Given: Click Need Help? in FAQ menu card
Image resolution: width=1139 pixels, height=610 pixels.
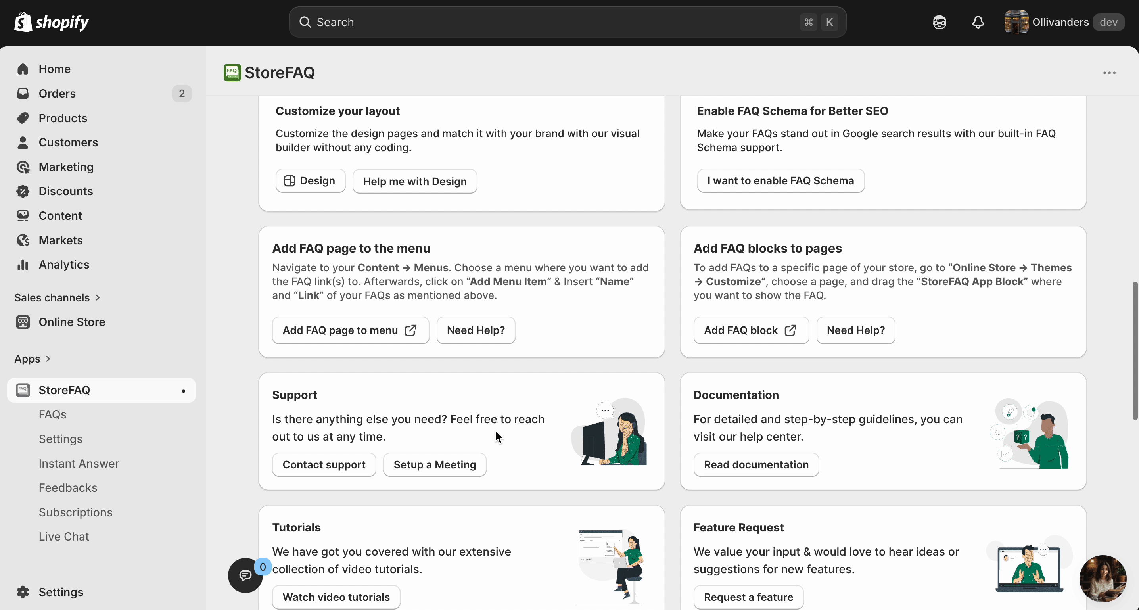Looking at the screenshot, I should pyautogui.click(x=476, y=330).
